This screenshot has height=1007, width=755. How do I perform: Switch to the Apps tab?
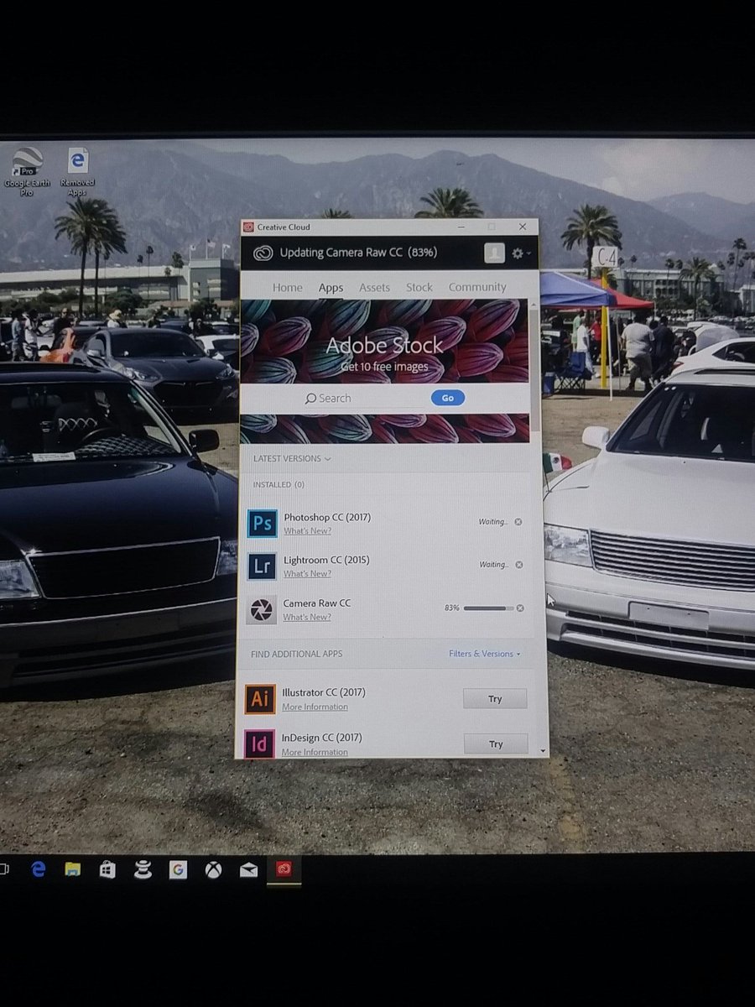(x=331, y=288)
